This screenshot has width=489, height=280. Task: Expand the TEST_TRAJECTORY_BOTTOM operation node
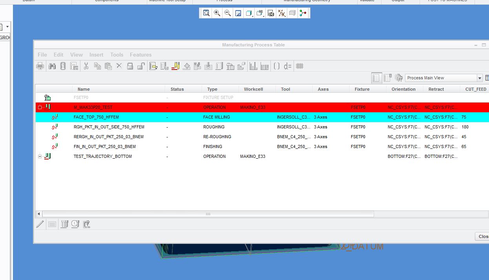tap(40, 156)
